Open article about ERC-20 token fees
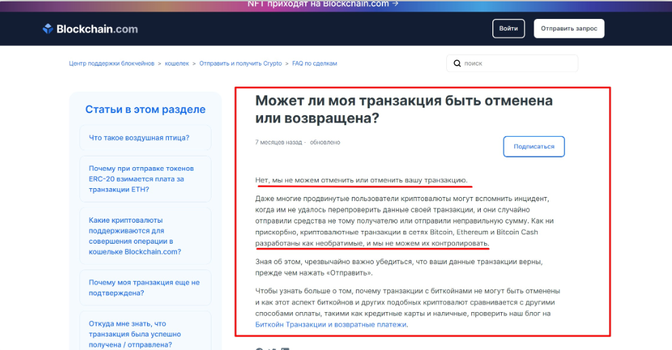This screenshot has width=672, height=350. click(x=145, y=179)
